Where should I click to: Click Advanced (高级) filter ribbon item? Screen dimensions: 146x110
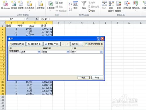pyautogui.click(x=91, y=11)
